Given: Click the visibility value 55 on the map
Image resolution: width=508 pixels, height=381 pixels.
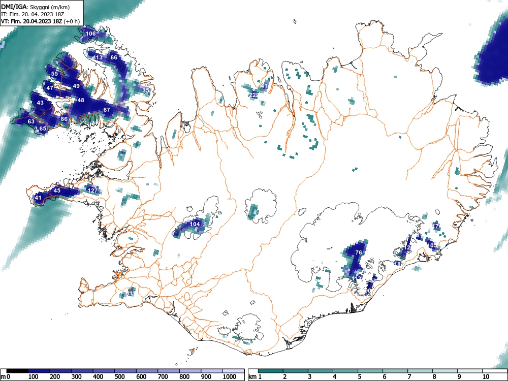Looking at the screenshot, I should click(54, 74).
